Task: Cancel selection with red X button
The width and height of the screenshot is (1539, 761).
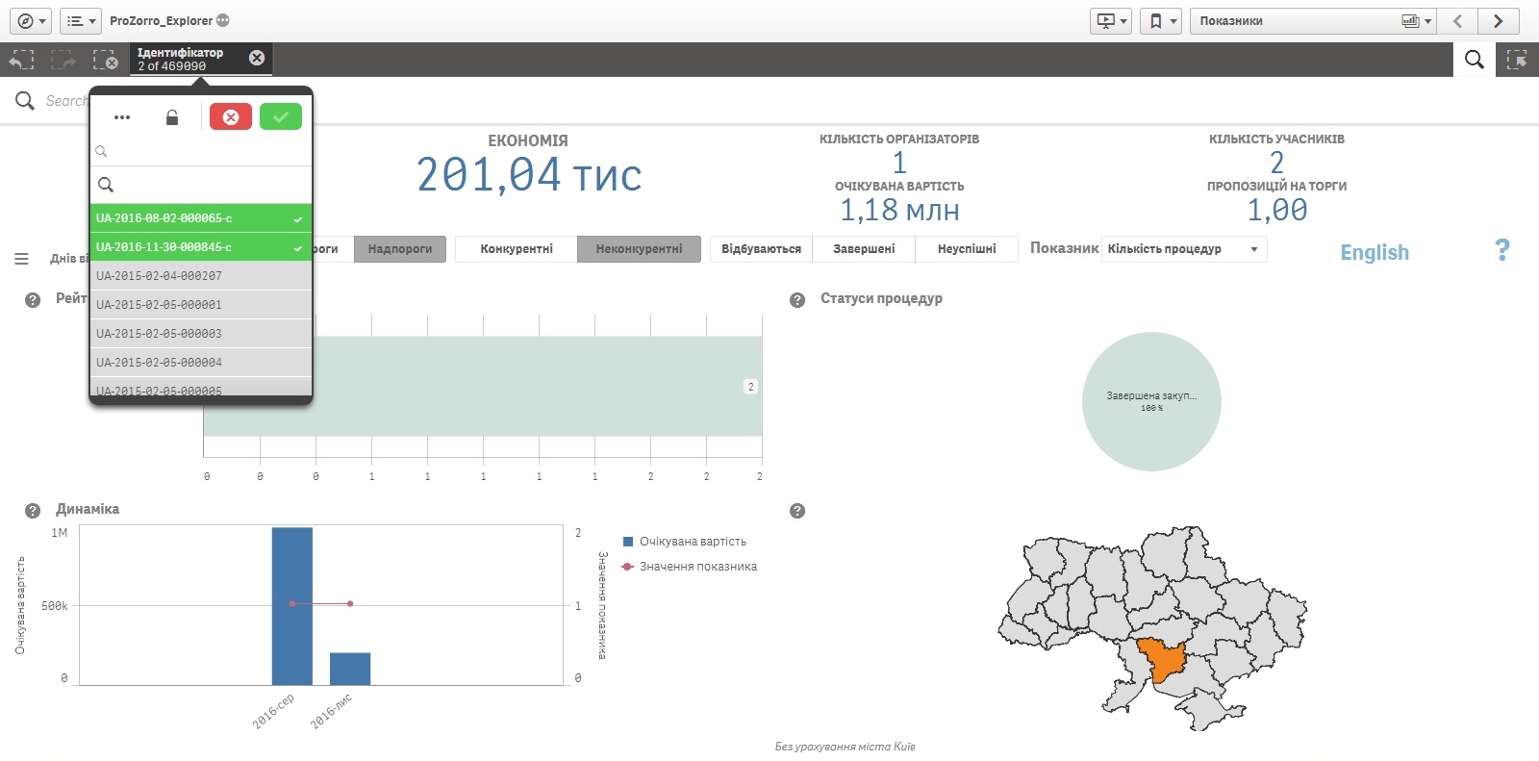Action: [x=231, y=117]
